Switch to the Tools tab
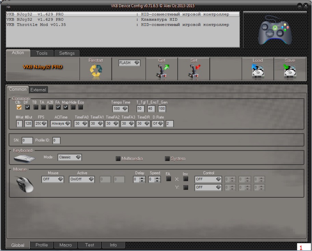 coord(42,53)
